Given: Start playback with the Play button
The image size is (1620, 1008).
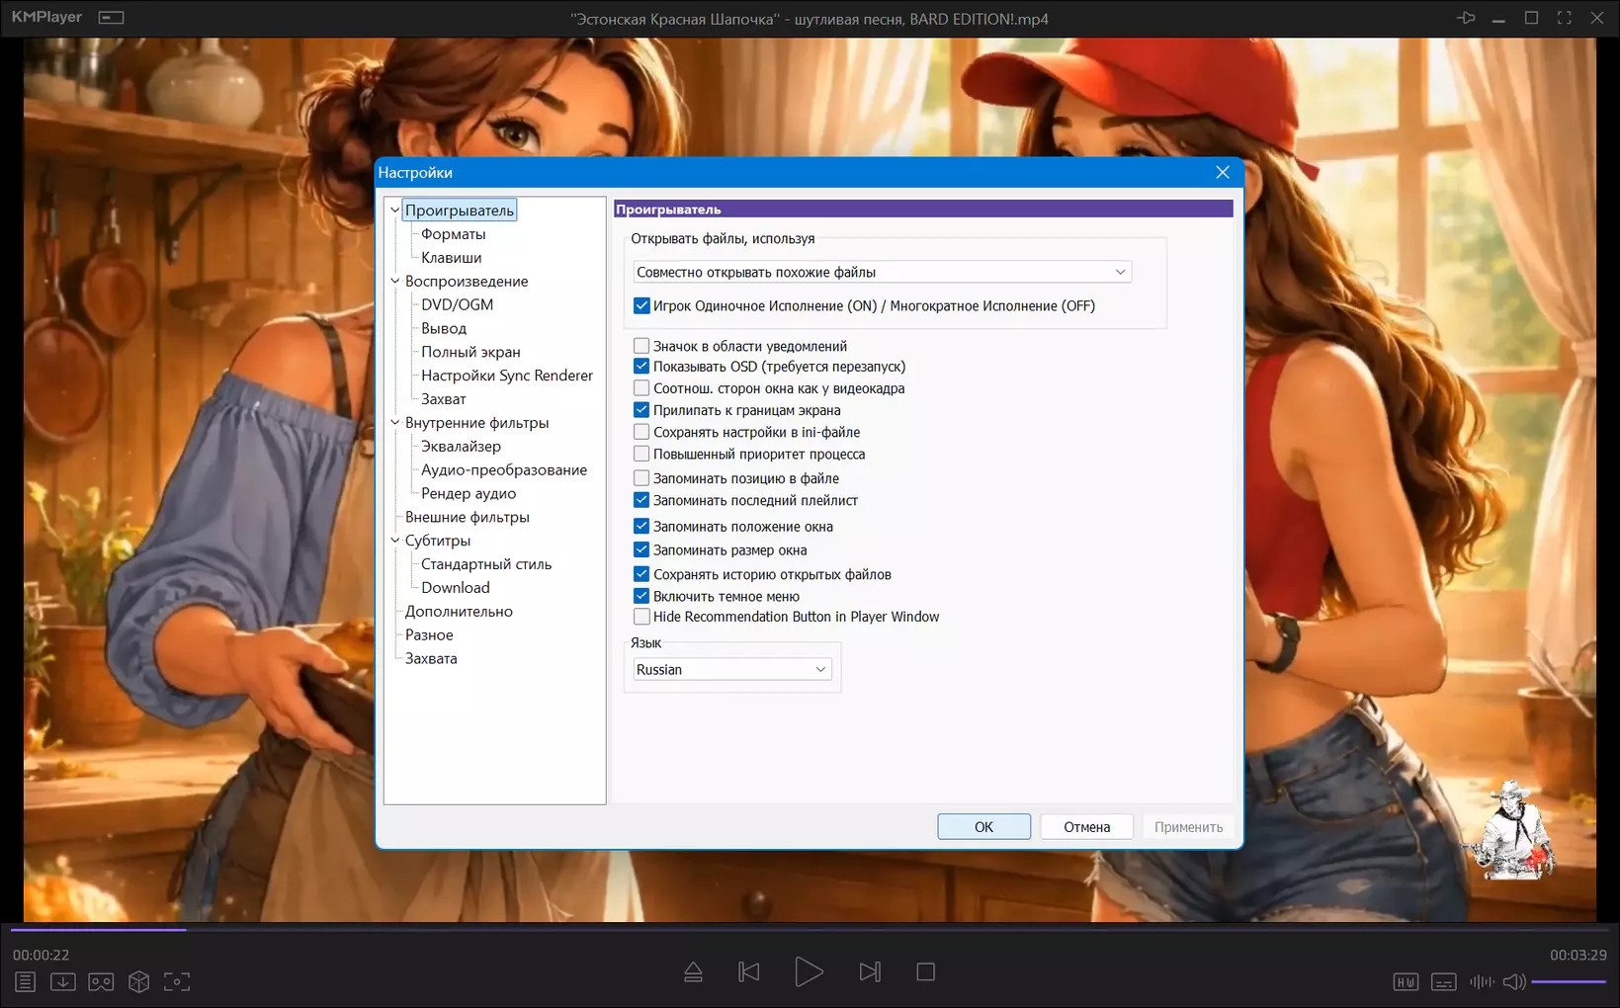Looking at the screenshot, I should [x=809, y=972].
